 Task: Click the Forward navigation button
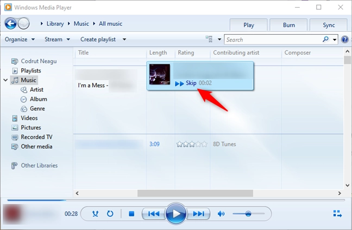[x=23, y=23]
